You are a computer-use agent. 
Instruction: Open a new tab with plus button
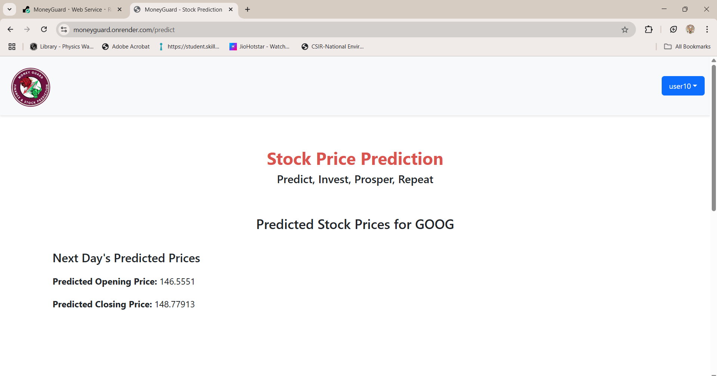pyautogui.click(x=247, y=10)
